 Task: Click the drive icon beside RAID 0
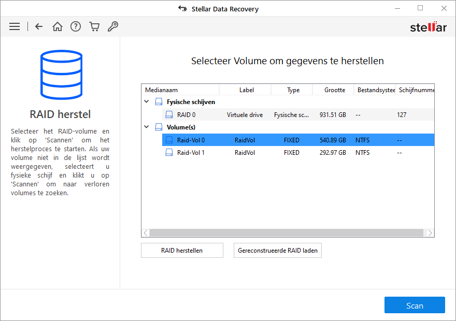coord(169,115)
